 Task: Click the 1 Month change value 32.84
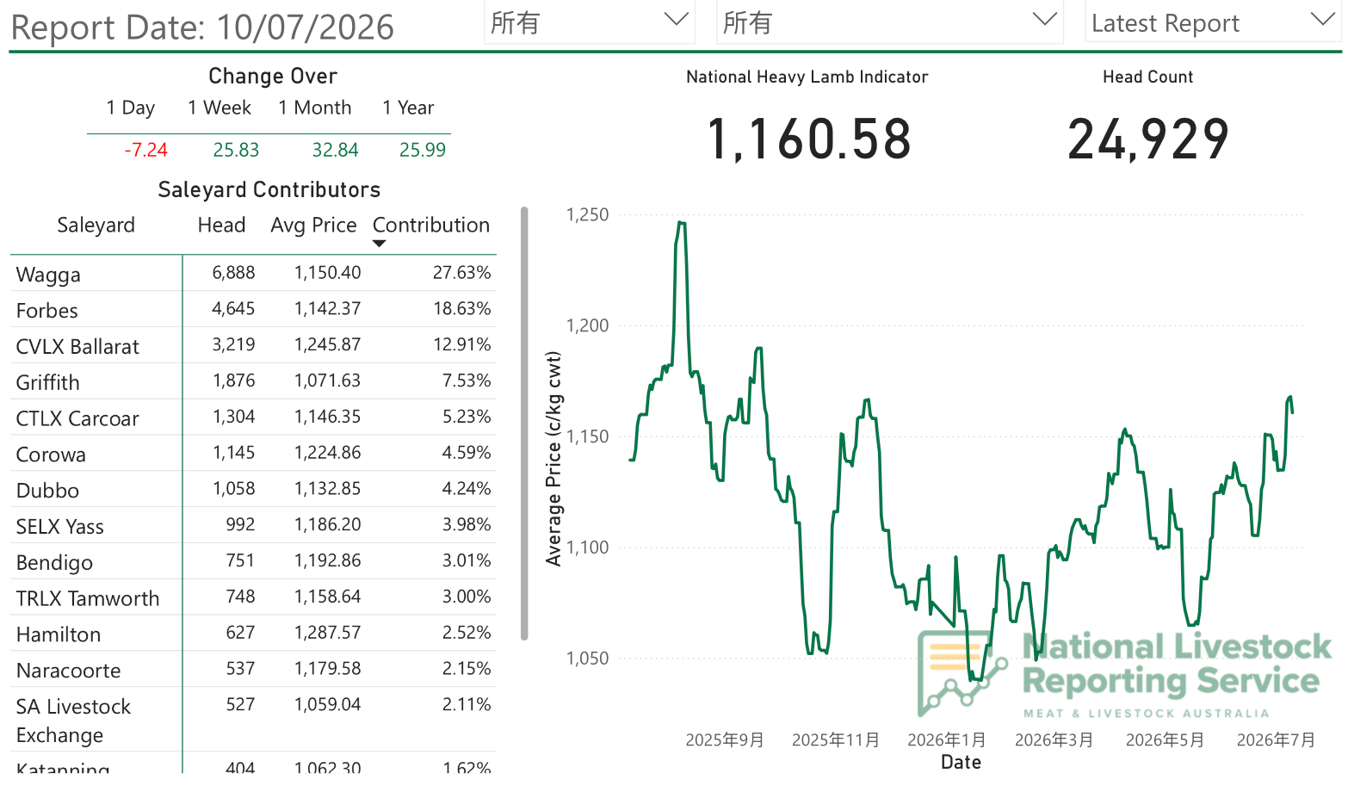(335, 150)
